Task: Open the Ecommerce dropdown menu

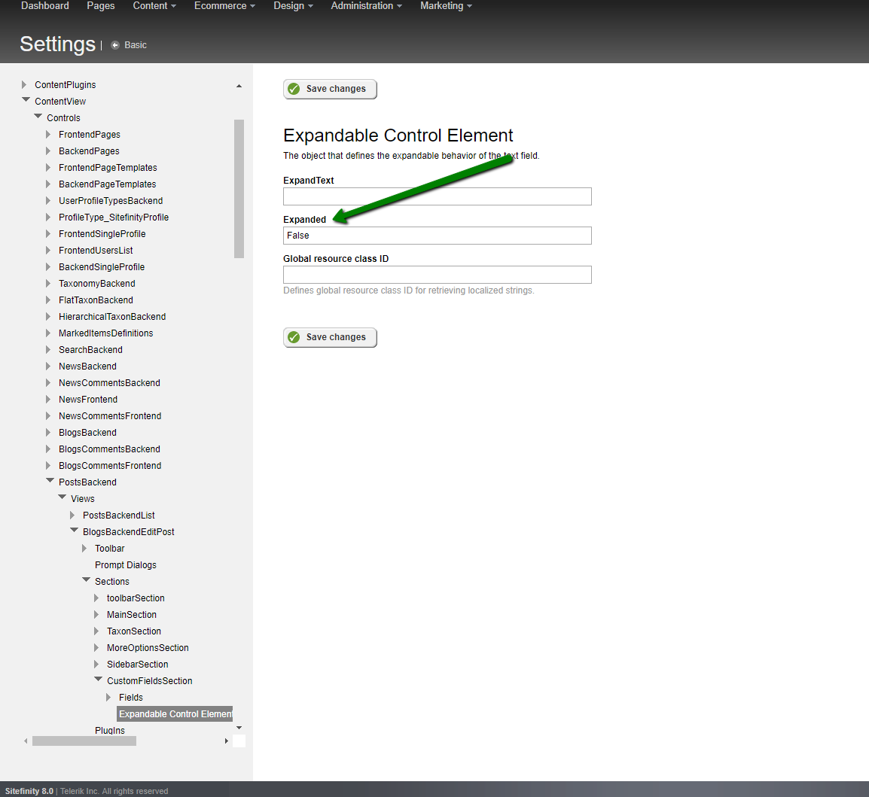Action: click(x=225, y=6)
